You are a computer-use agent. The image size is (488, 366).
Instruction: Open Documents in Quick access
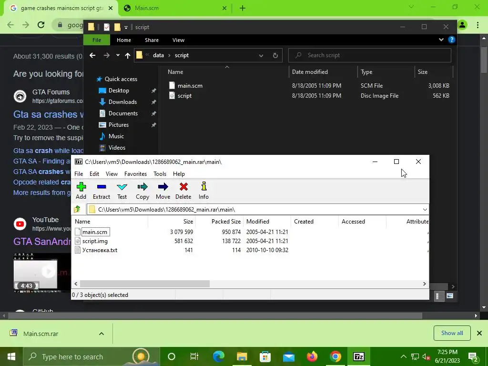pyautogui.click(x=123, y=113)
